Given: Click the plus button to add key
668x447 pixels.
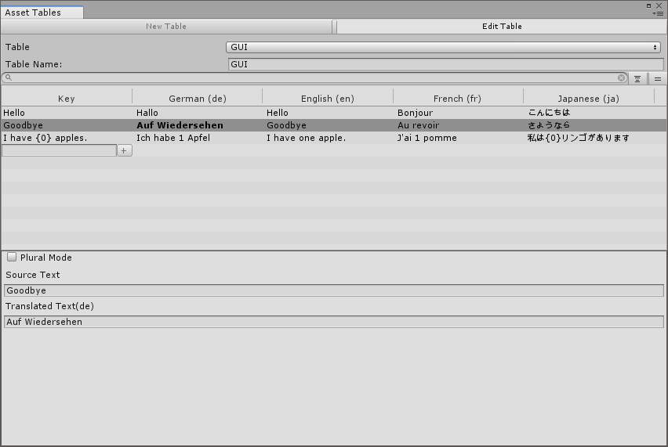Looking at the screenshot, I should (x=125, y=150).
